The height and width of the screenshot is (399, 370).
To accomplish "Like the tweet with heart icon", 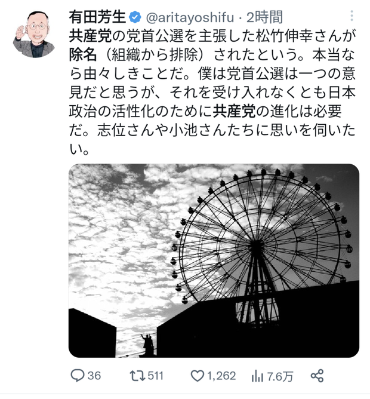I will point(198,376).
